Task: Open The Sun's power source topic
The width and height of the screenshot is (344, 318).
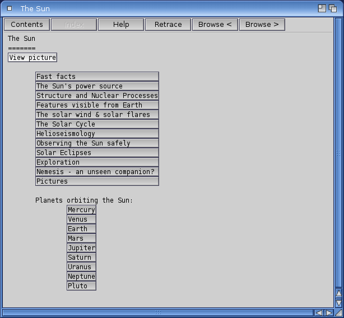Action: [97, 86]
